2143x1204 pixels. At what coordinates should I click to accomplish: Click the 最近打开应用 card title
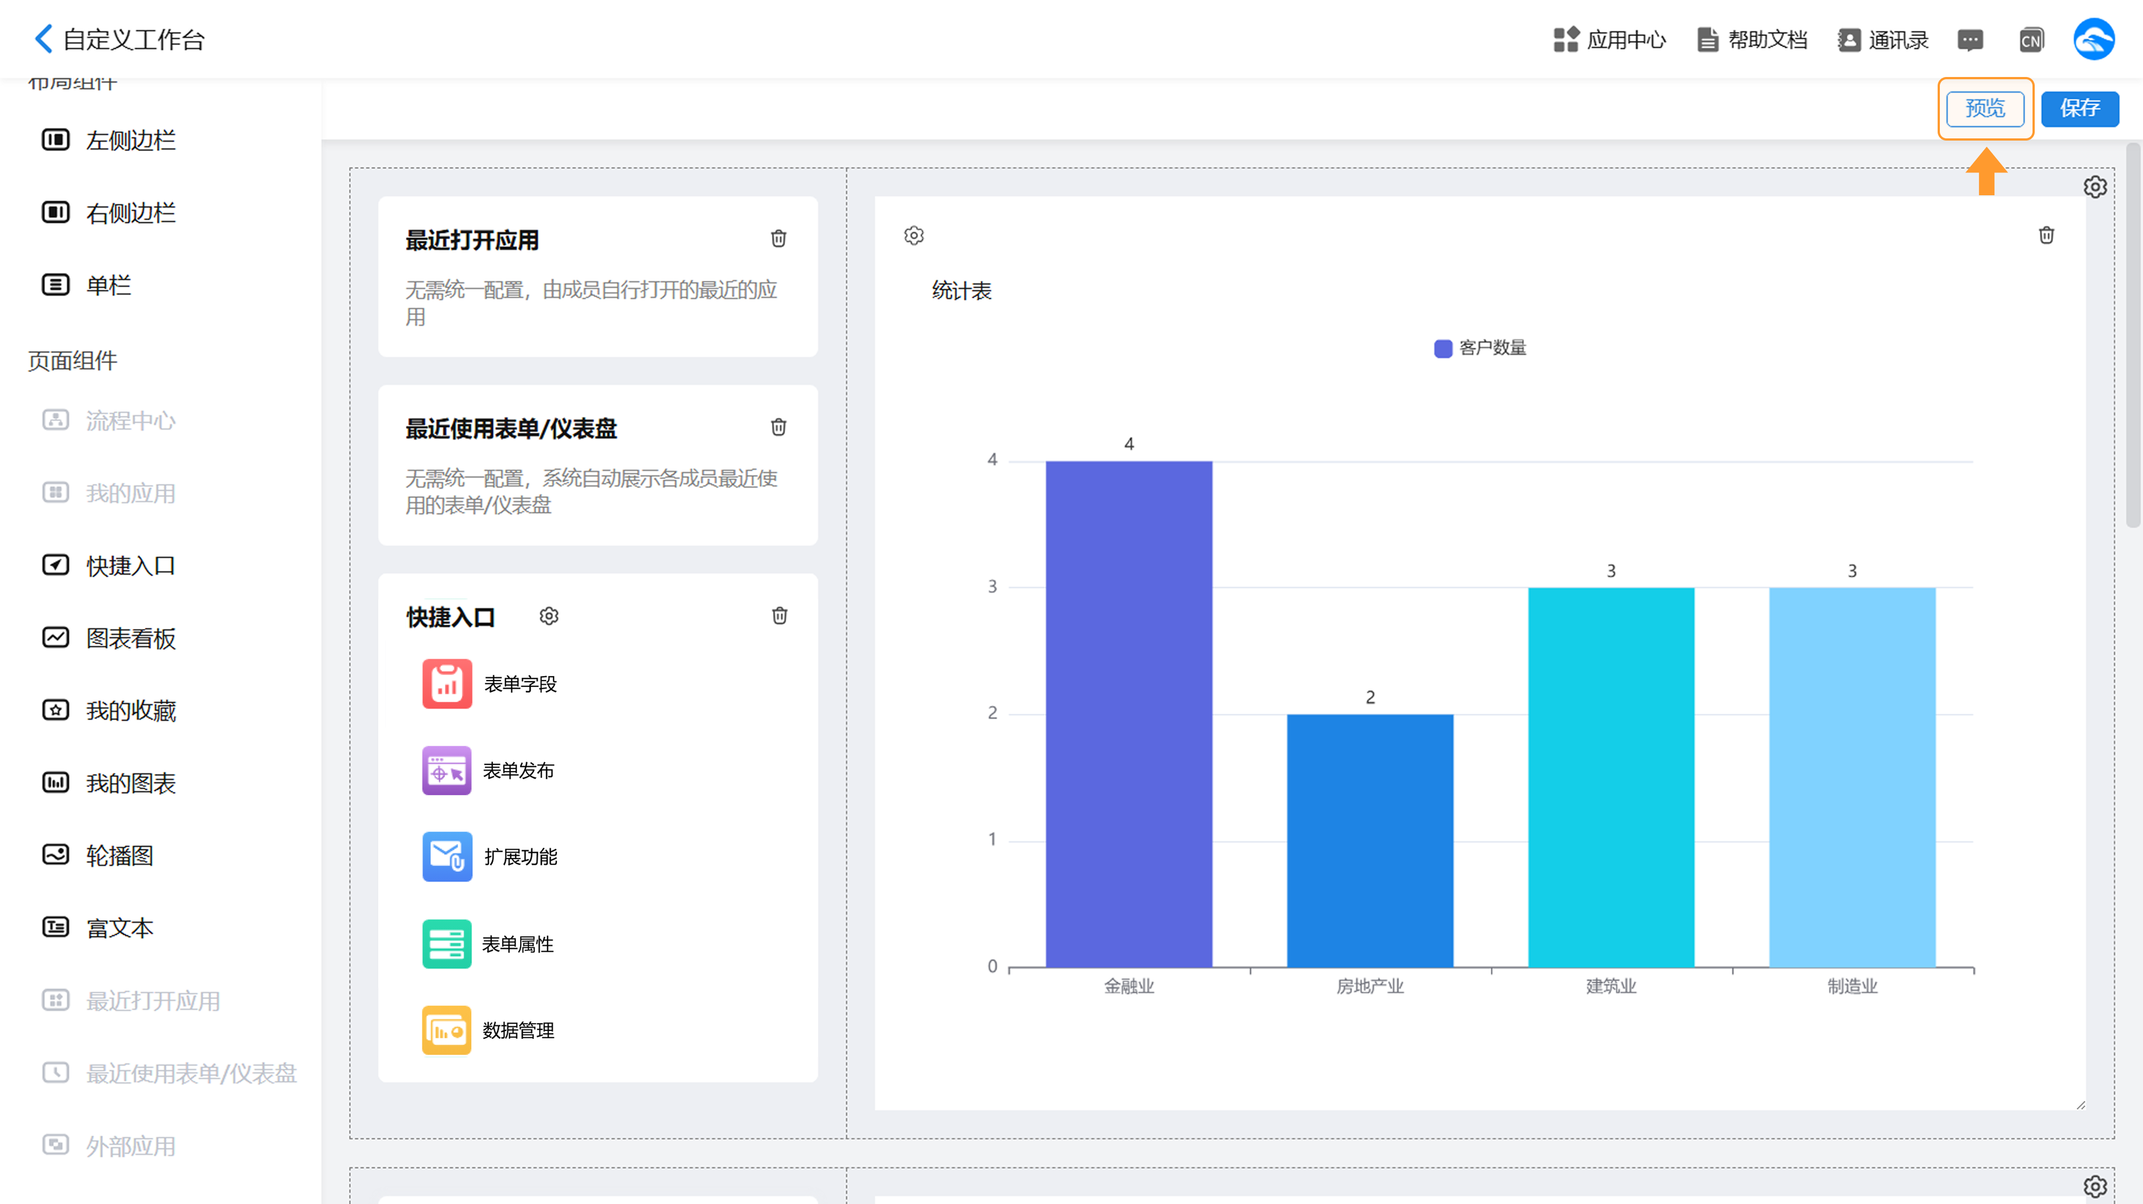pos(472,240)
